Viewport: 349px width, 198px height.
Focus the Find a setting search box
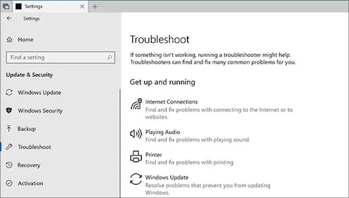click(x=55, y=57)
